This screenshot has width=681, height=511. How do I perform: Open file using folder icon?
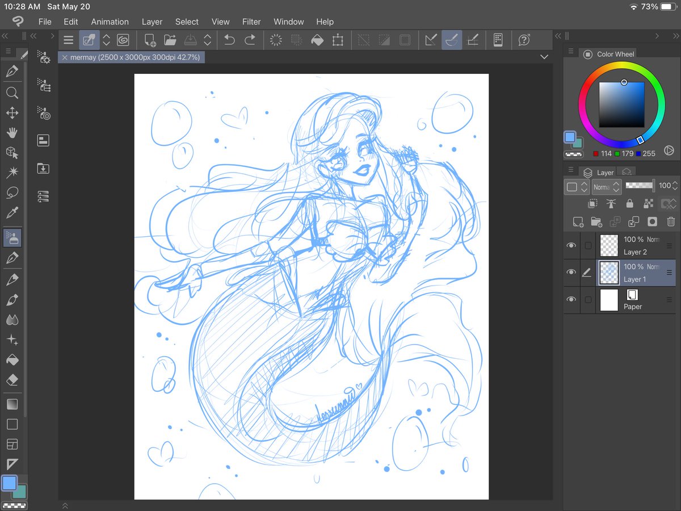pos(170,40)
